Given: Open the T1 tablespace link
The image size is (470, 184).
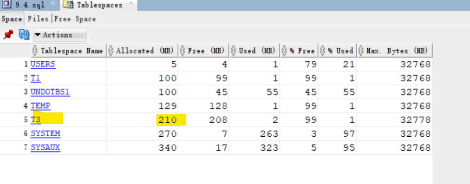Looking at the screenshot, I should pos(36,78).
